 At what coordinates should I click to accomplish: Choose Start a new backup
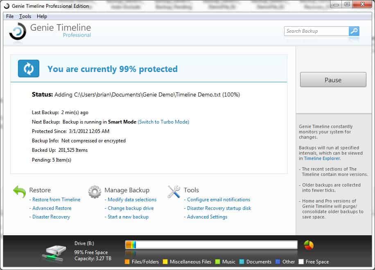click(128, 217)
